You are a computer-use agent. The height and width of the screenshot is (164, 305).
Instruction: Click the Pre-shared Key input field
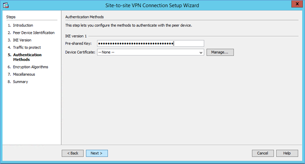coord(151,43)
